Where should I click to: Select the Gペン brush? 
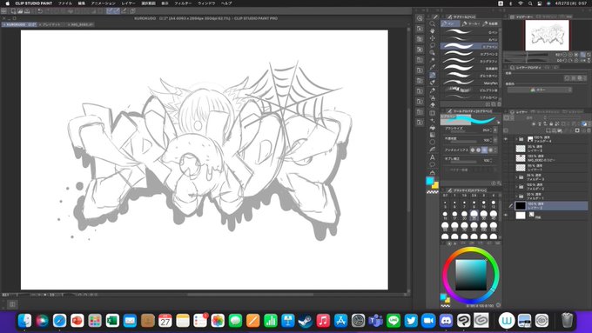(x=471, y=32)
